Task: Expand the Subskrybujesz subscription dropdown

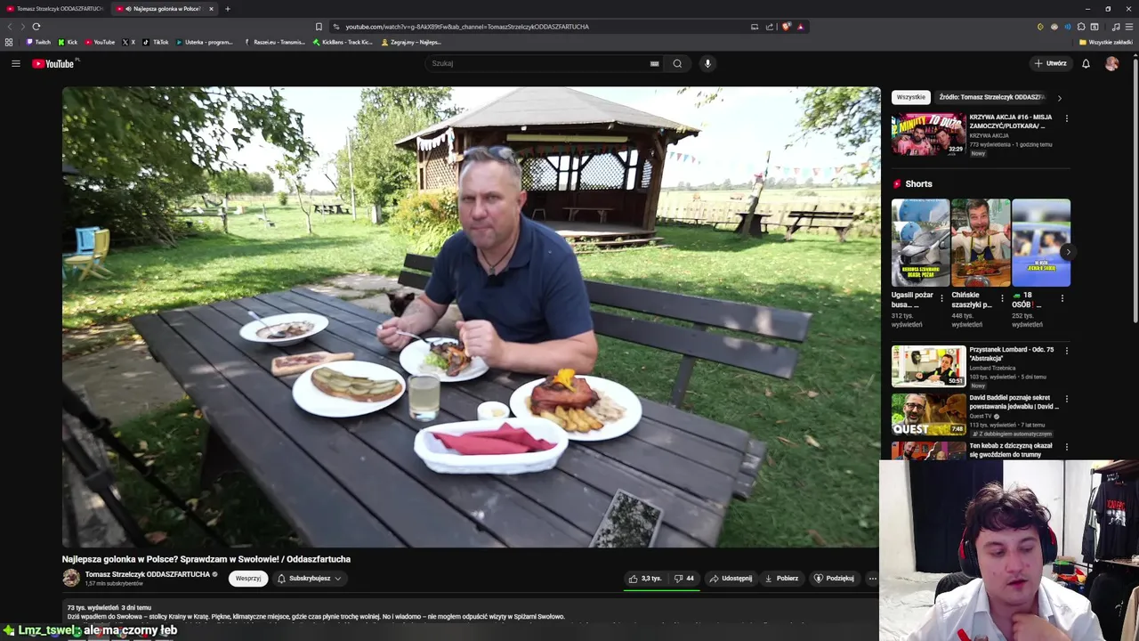Action: 309,578
